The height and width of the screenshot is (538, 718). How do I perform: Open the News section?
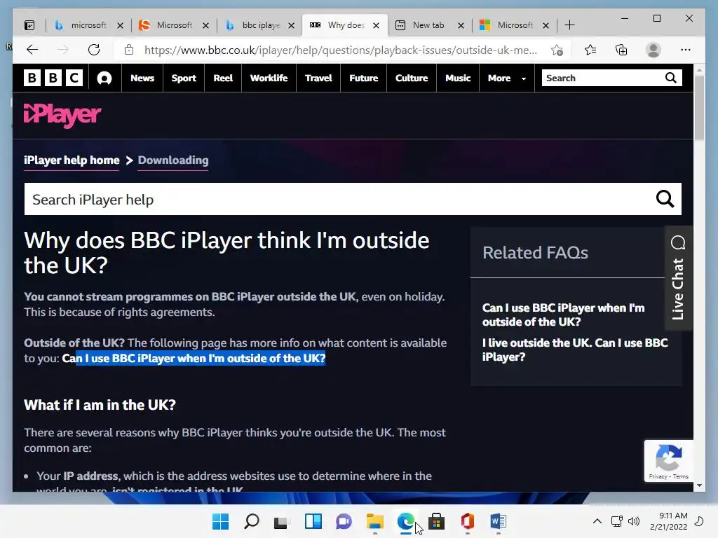[142, 78]
